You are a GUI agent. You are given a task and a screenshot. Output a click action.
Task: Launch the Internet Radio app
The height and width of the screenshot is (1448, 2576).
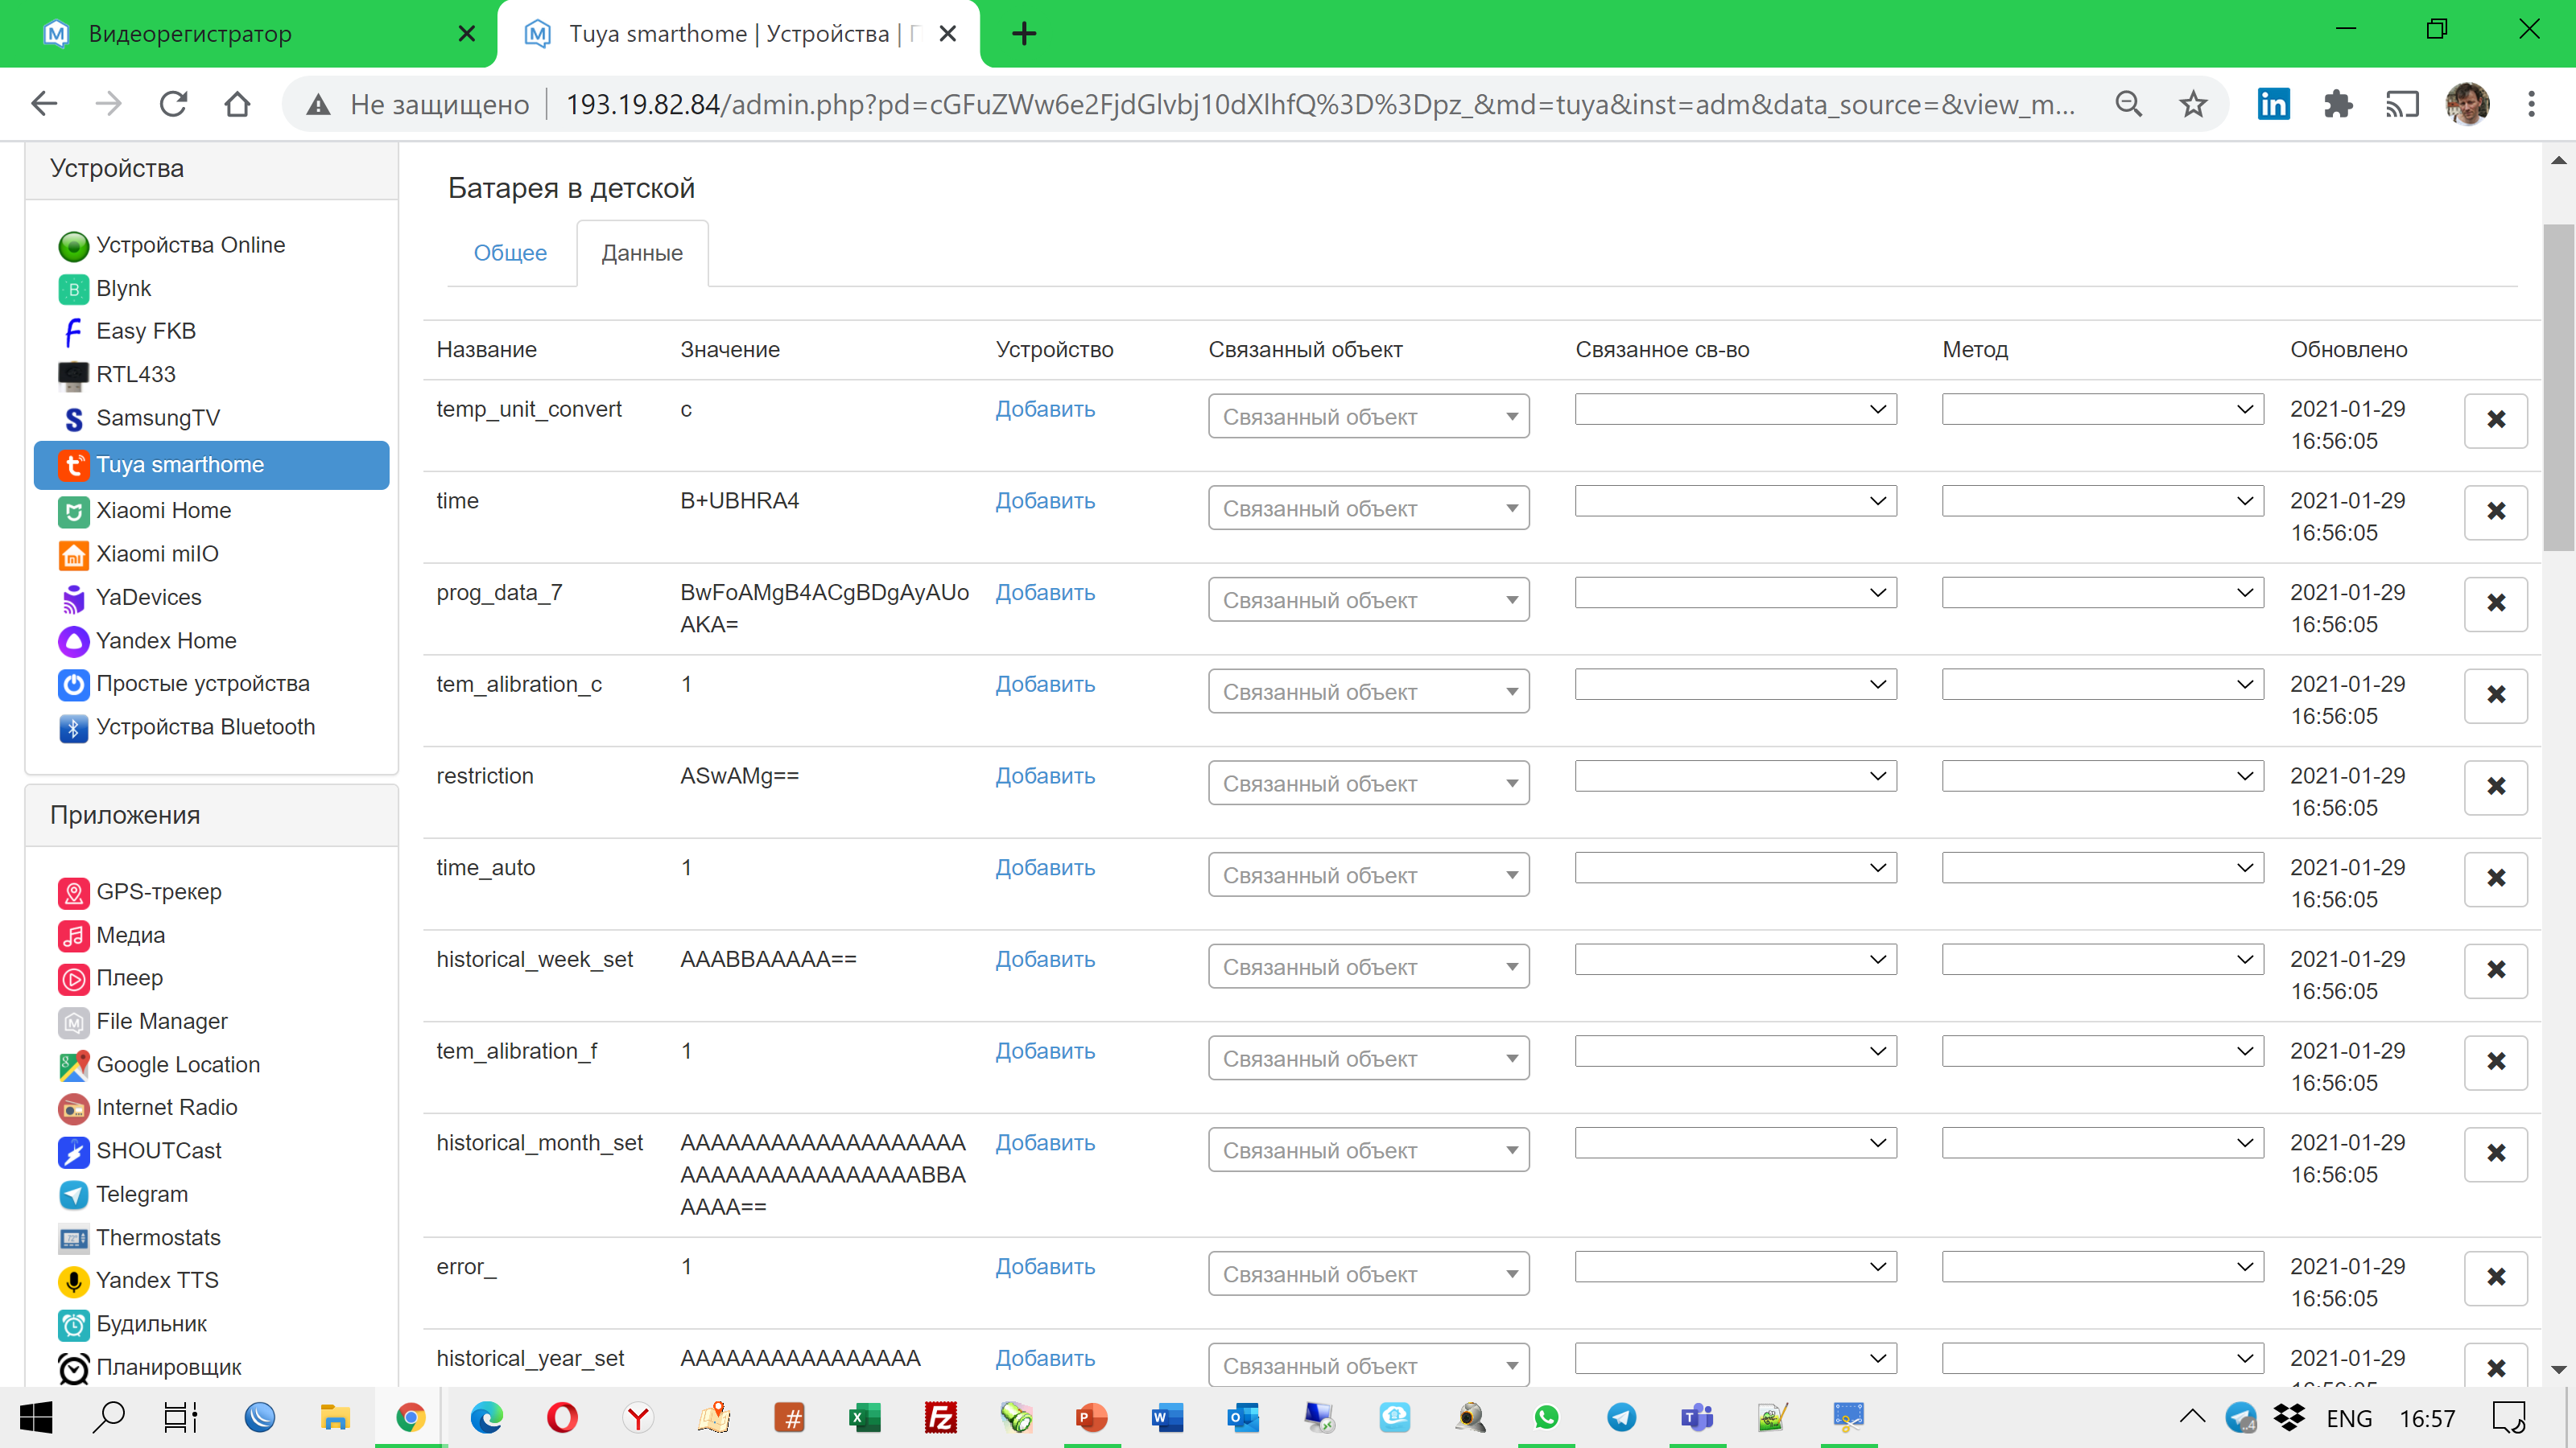166,1107
